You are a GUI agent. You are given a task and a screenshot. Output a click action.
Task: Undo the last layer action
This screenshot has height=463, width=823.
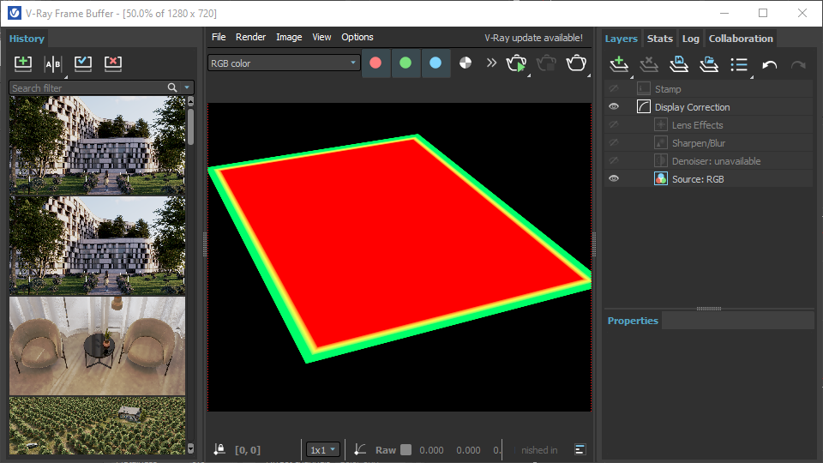tap(769, 64)
